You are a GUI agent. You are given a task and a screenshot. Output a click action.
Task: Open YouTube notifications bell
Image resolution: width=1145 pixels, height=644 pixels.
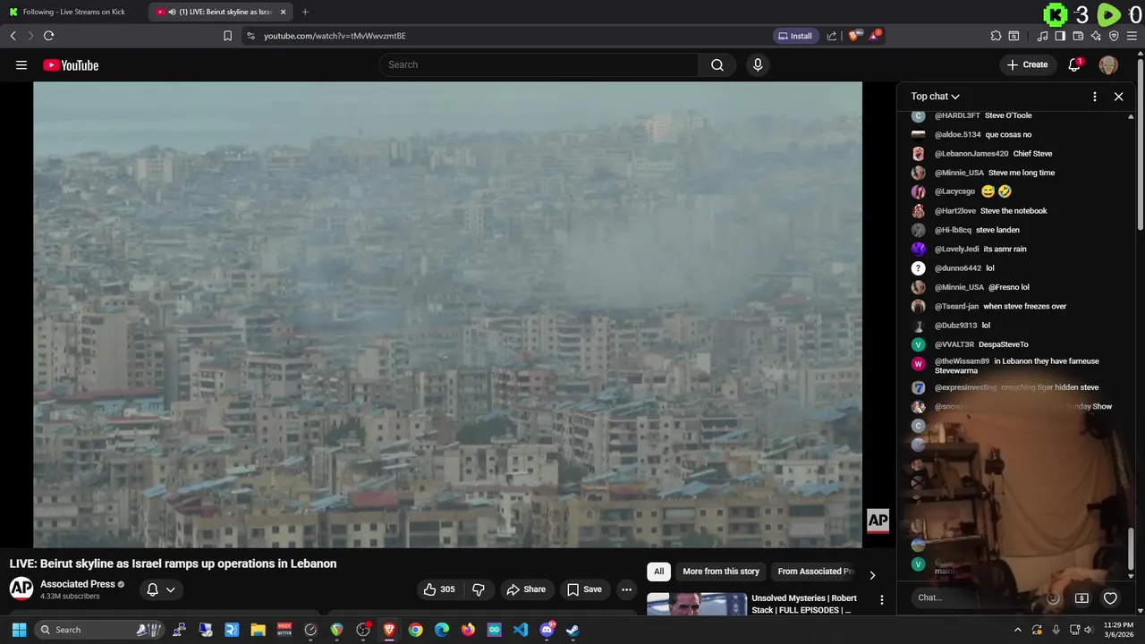(x=1074, y=64)
